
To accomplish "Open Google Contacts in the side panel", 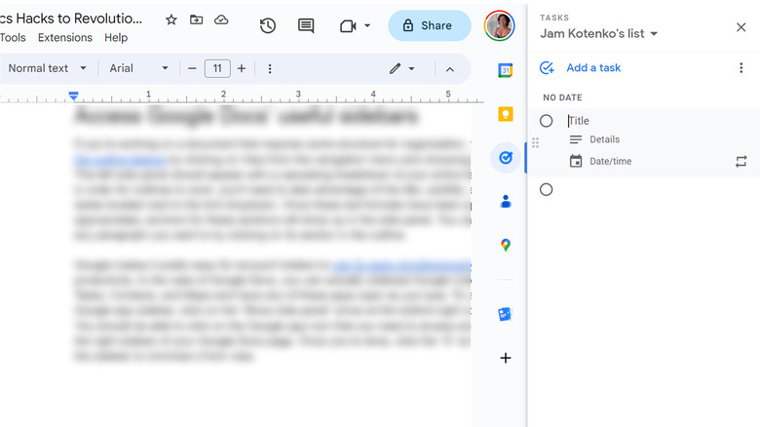I will tap(506, 201).
